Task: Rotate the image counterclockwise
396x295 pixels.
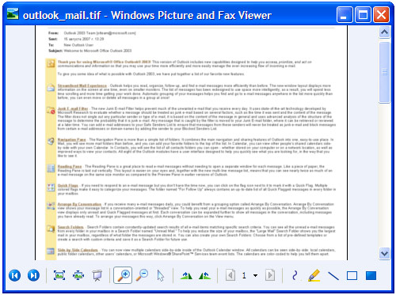Action: 205,275
